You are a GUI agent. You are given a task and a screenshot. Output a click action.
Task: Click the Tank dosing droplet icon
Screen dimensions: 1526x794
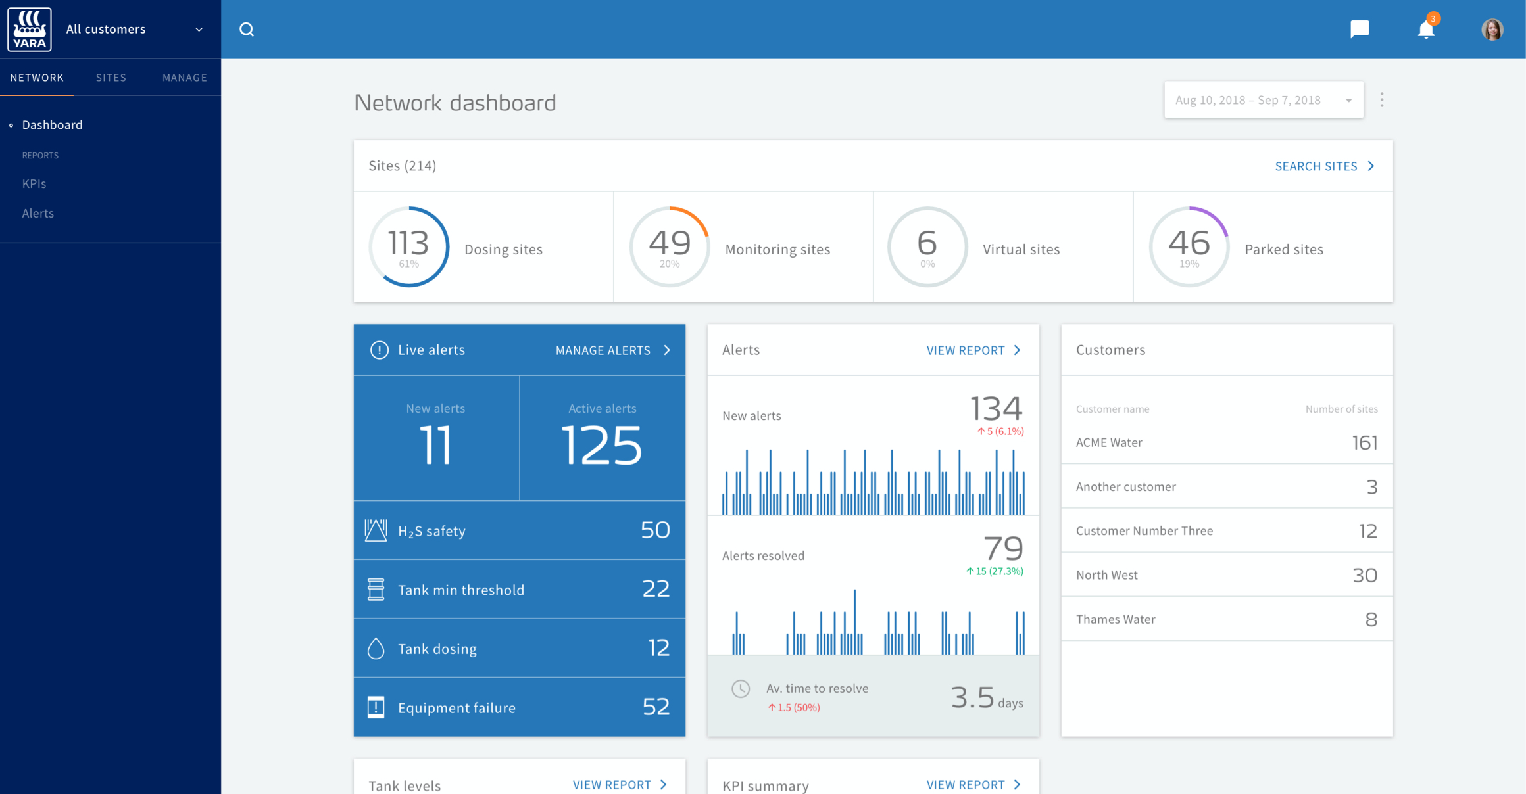click(x=376, y=649)
